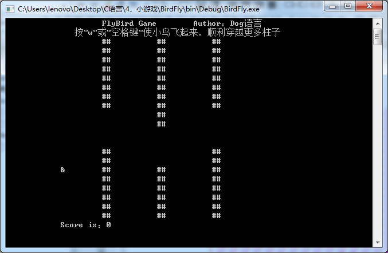Click the vertical scrollbar thumb

378,37
